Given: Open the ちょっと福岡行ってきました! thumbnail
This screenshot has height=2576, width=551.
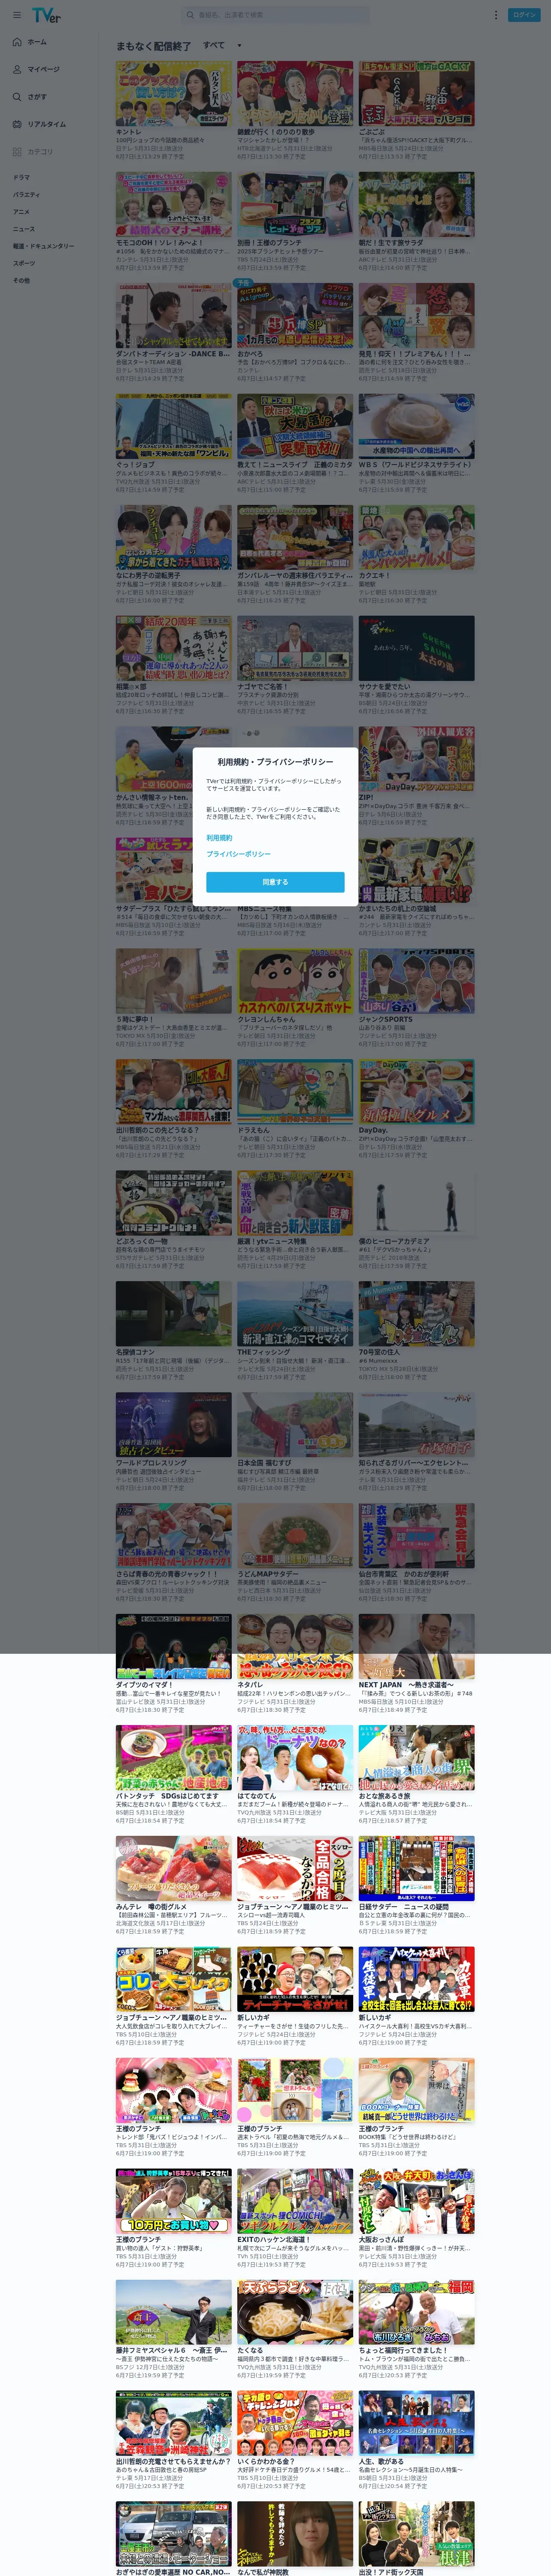Looking at the screenshot, I should (417, 2313).
